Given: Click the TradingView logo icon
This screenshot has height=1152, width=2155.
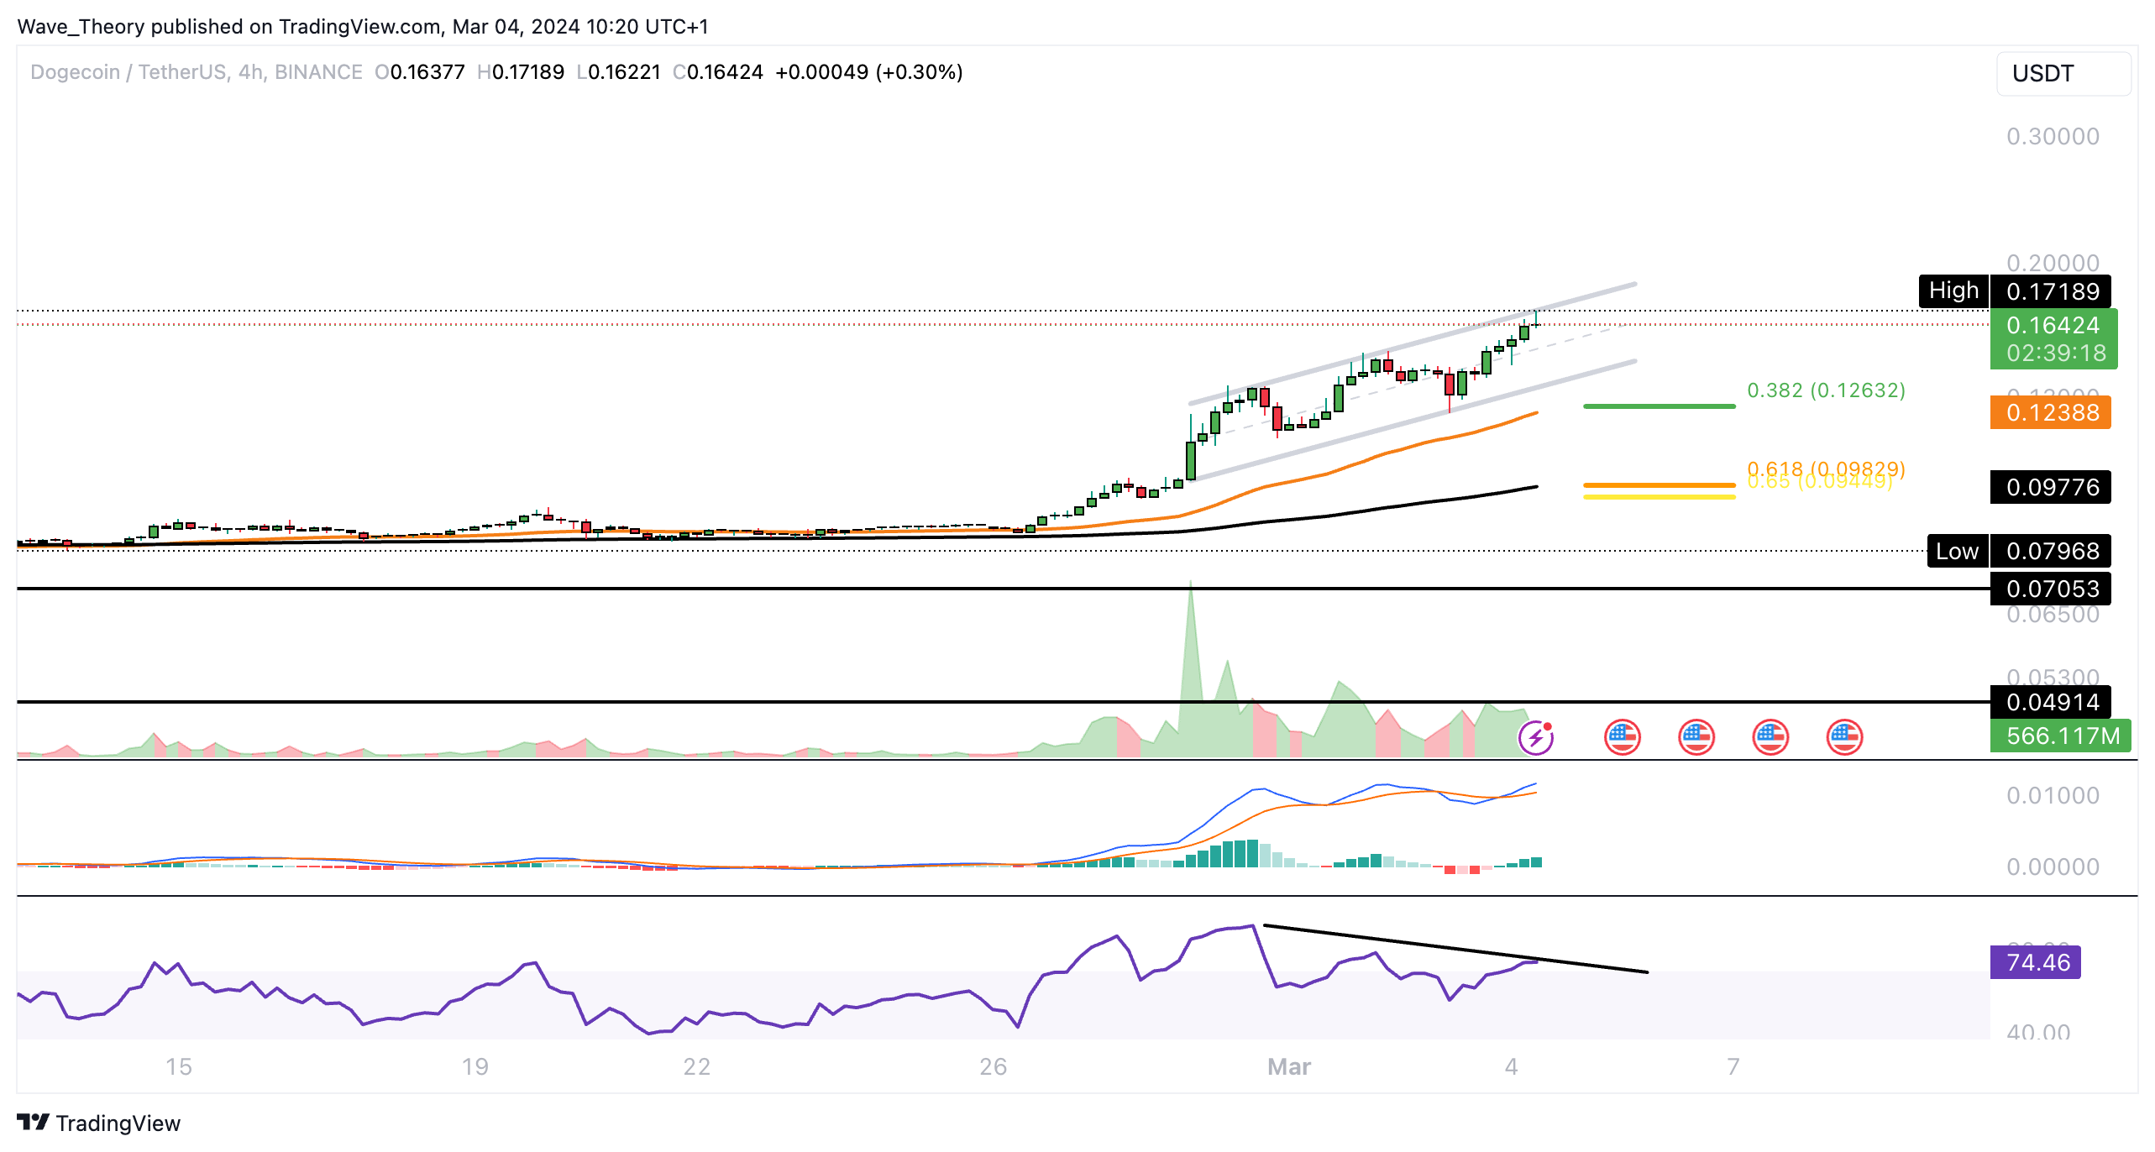Looking at the screenshot, I should tap(34, 1123).
